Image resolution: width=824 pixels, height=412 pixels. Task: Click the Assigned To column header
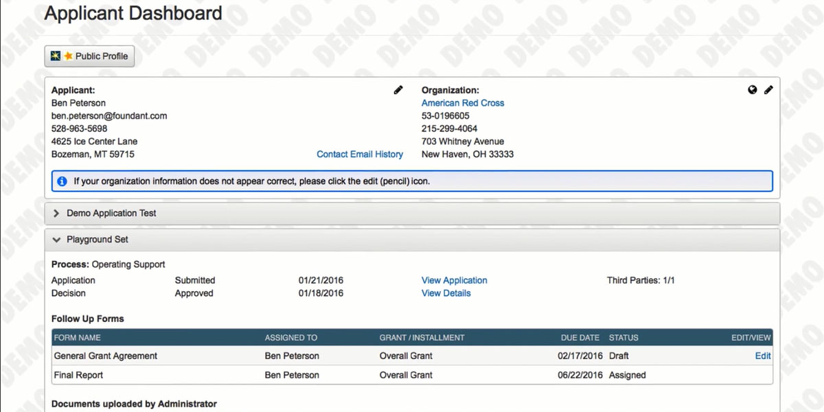(291, 338)
